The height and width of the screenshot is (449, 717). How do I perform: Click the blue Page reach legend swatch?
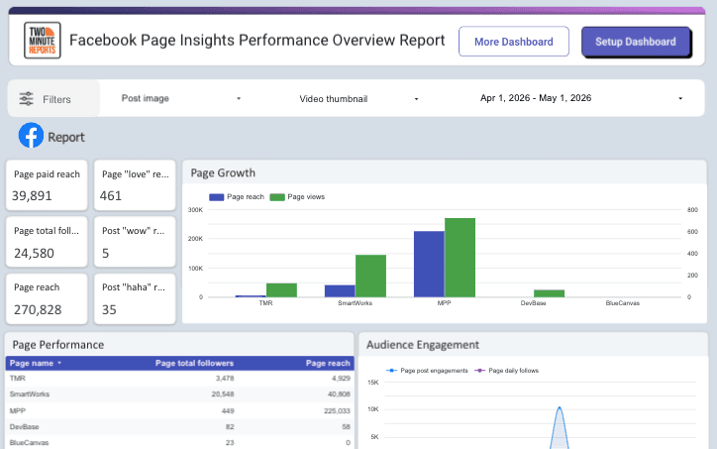[216, 197]
